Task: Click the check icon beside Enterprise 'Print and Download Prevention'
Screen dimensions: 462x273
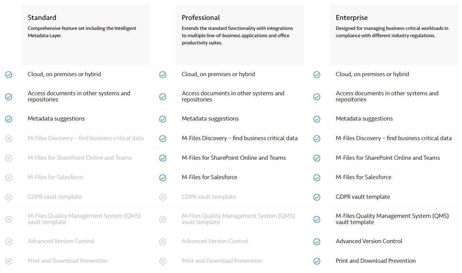Action: tap(317, 261)
